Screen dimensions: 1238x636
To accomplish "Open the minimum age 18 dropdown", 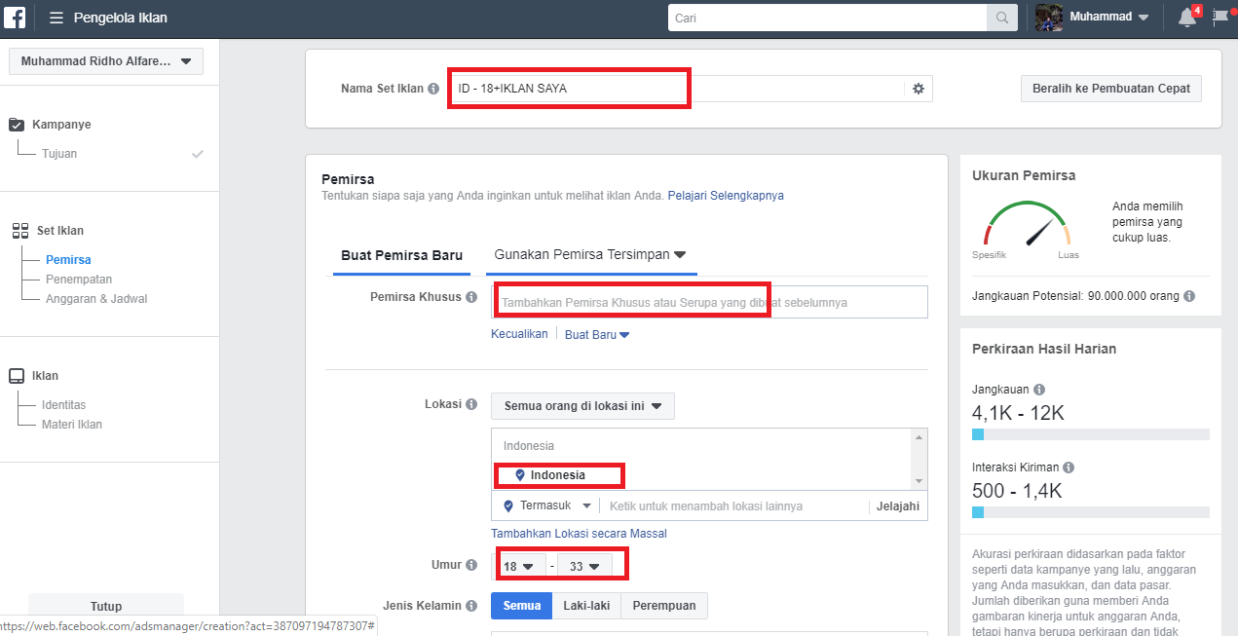I will tap(519, 566).
